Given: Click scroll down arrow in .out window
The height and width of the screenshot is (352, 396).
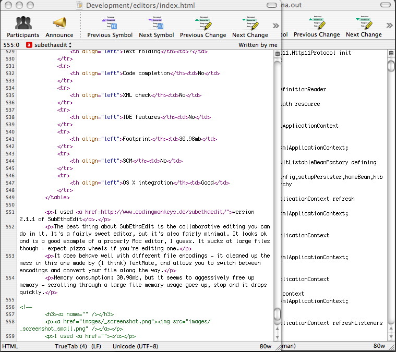Looking at the screenshot, I should (x=391, y=336).
